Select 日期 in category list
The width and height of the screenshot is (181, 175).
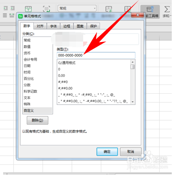pyautogui.click(x=37, y=66)
